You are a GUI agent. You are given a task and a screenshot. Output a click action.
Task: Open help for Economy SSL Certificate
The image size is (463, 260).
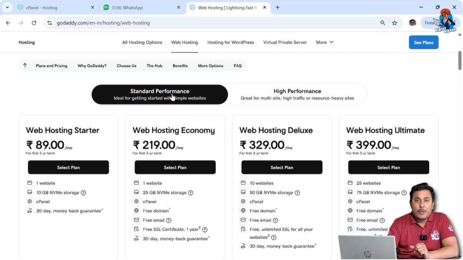[x=205, y=229]
